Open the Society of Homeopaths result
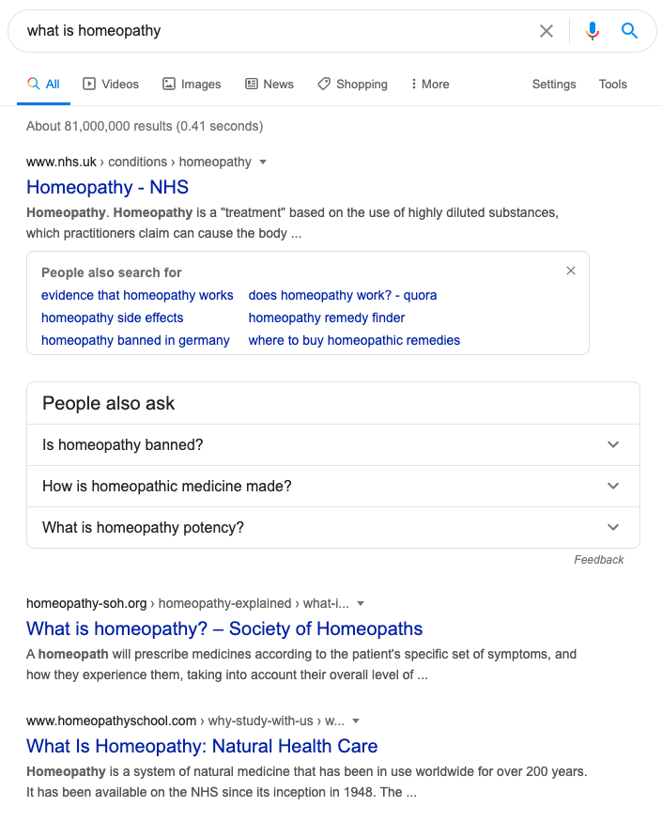This screenshot has height=822, width=662. (224, 628)
